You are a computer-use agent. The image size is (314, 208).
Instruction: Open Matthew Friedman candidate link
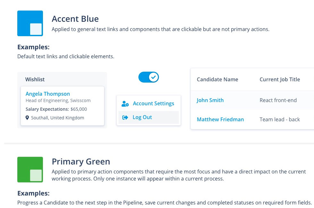pos(220,119)
